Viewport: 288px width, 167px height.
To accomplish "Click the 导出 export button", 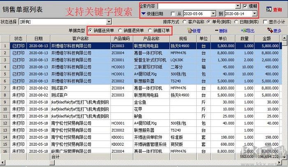I will click(x=248, y=31).
